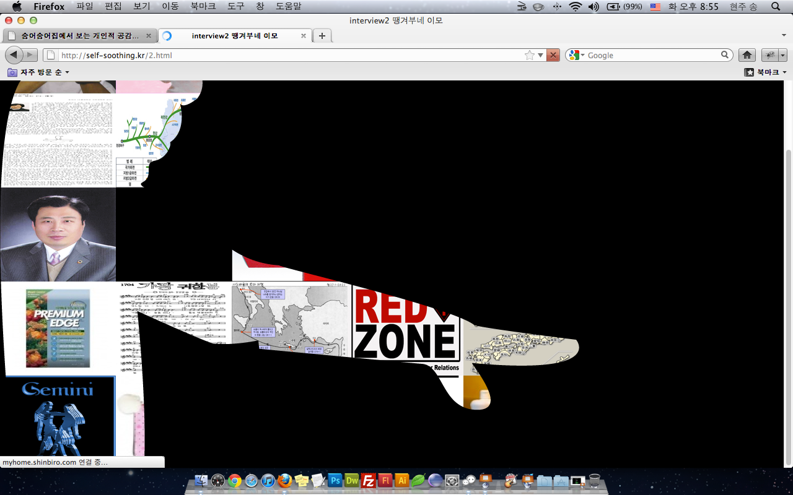Click the battery status (99%) indicator

624,6
